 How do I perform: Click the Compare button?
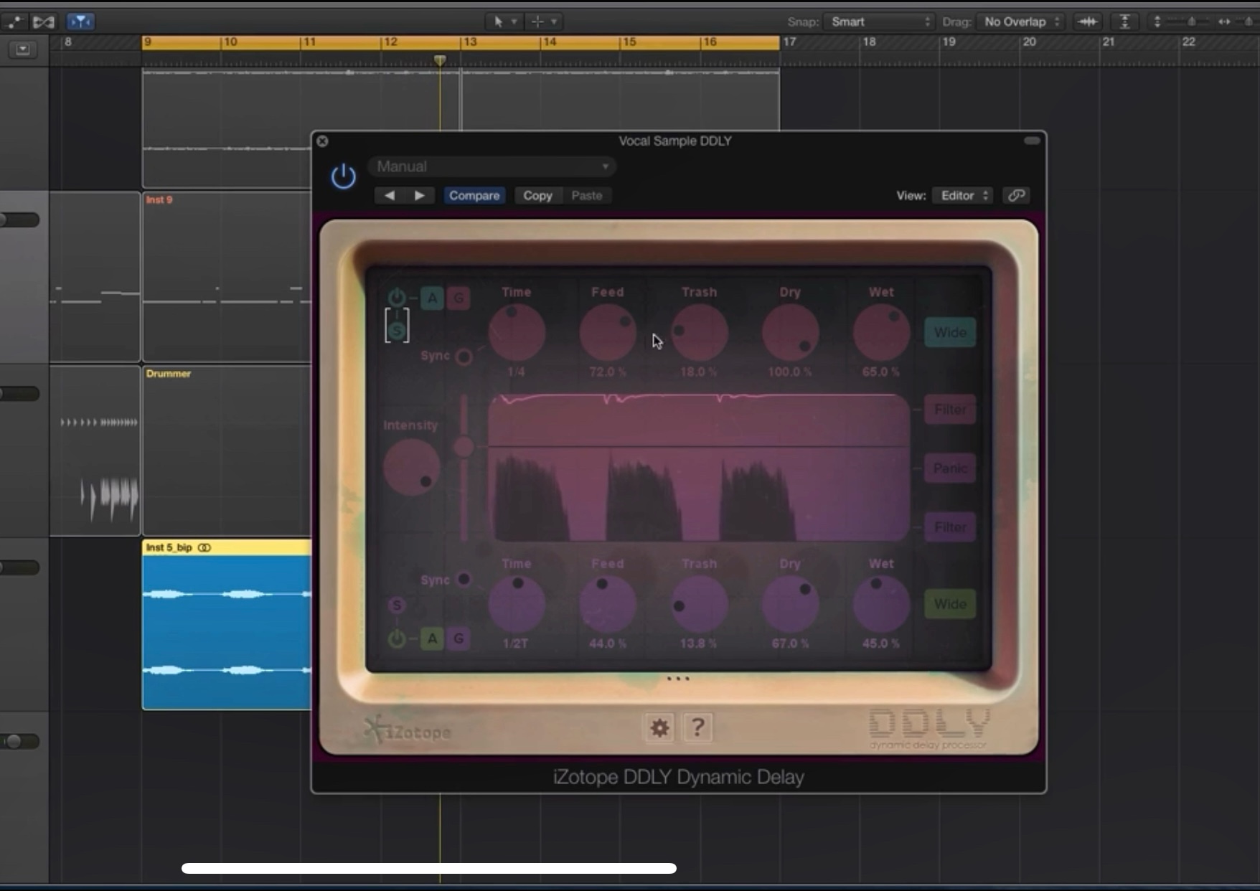pyautogui.click(x=474, y=195)
